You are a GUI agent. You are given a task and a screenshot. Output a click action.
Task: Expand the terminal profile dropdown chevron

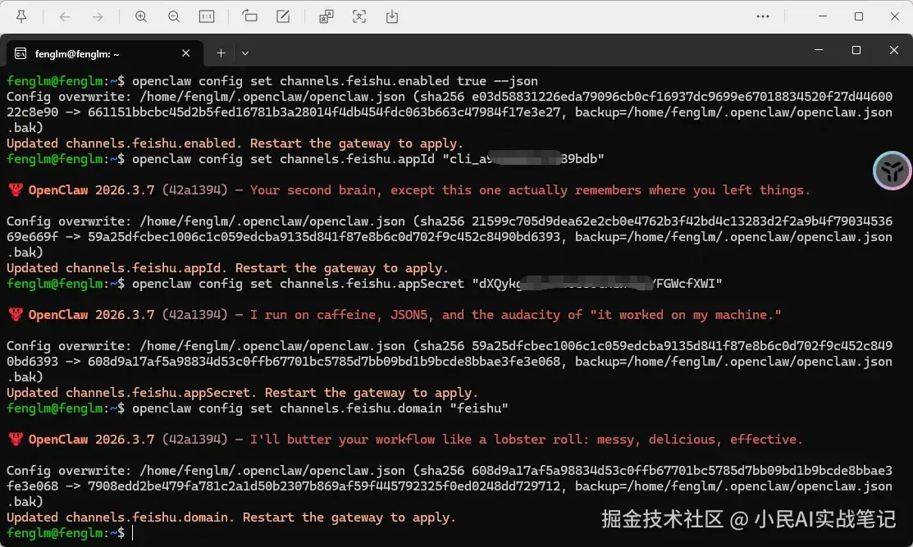coord(245,53)
